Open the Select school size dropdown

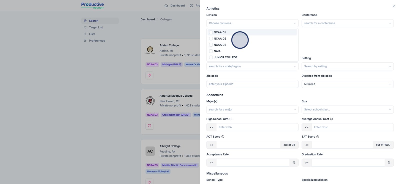347,110
